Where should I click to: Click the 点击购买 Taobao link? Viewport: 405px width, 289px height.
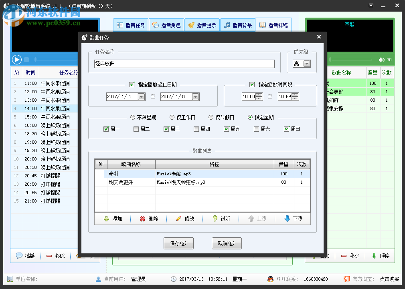pyautogui.click(x=389, y=279)
